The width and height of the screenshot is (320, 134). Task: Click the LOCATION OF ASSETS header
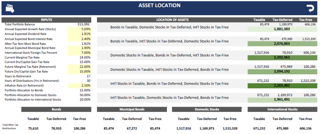click(x=172, y=20)
